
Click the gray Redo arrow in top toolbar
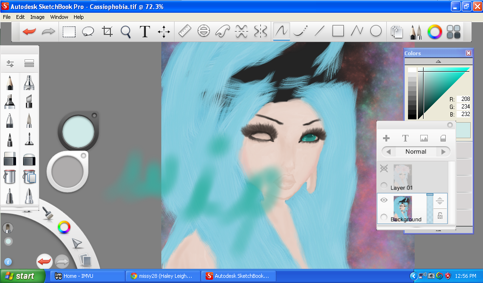pyautogui.click(x=49, y=31)
